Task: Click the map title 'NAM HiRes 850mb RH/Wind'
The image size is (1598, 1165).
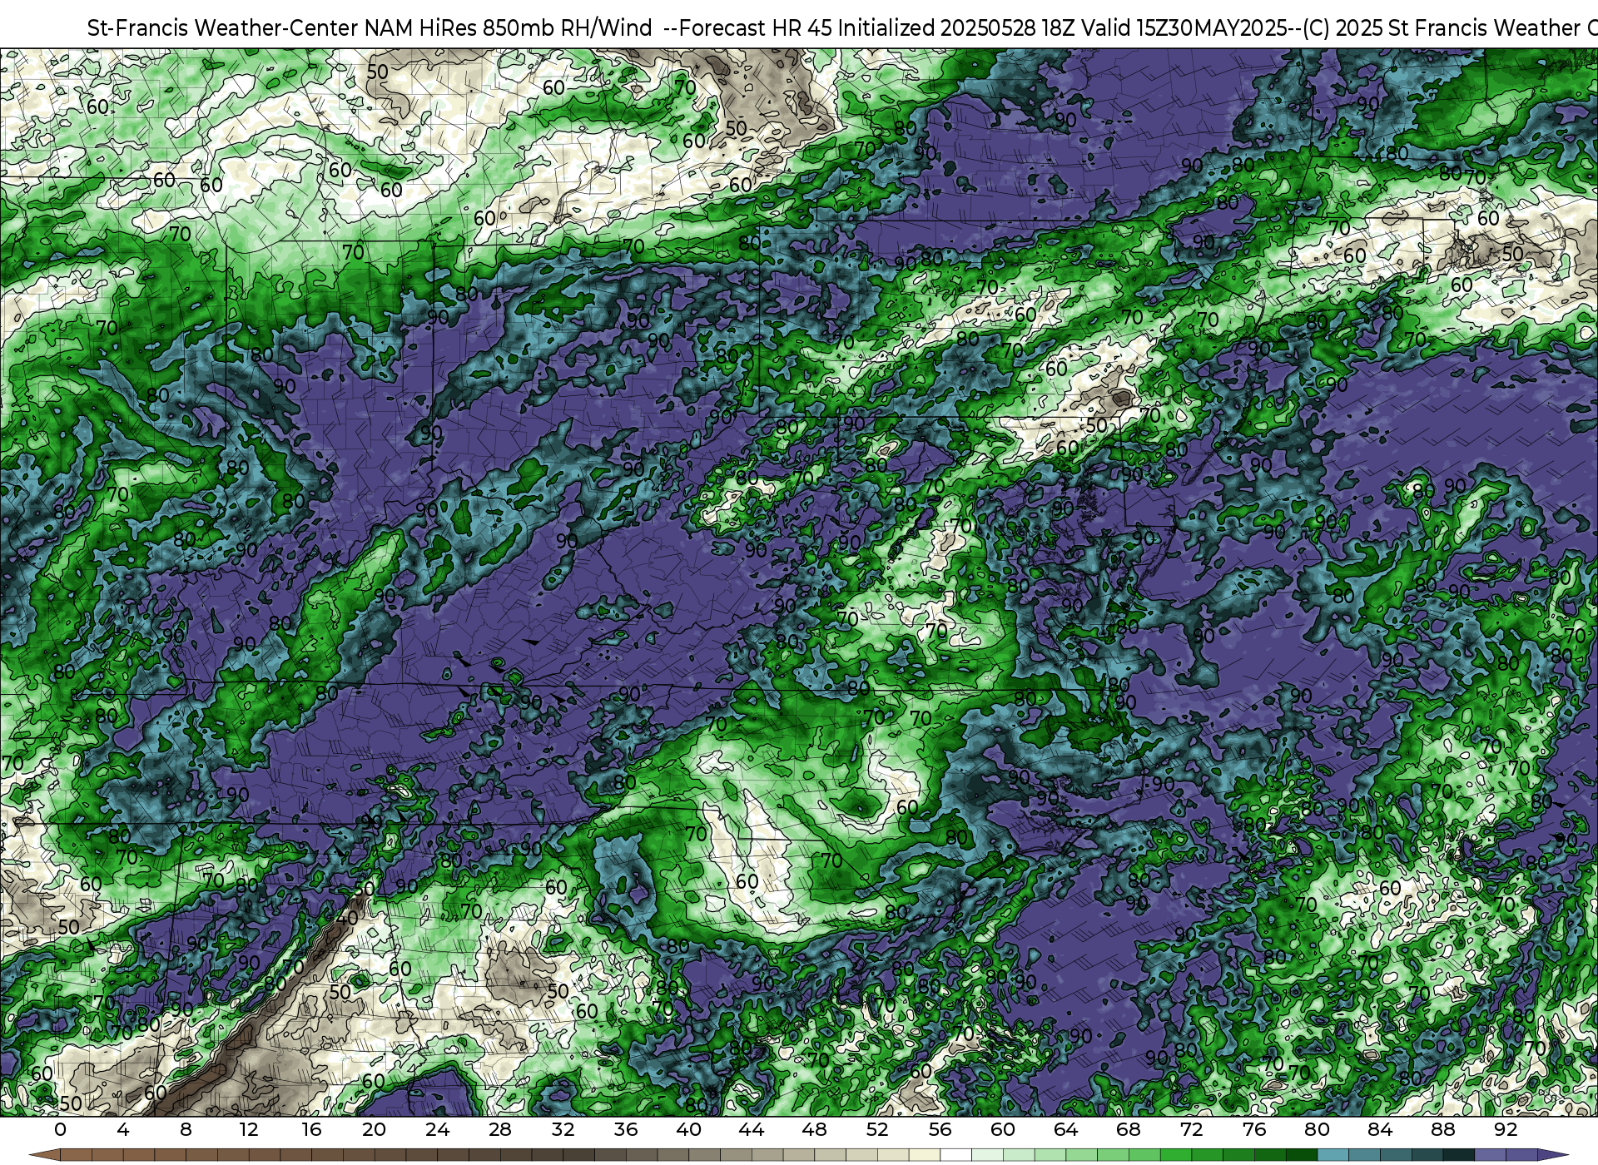Action: tap(509, 28)
